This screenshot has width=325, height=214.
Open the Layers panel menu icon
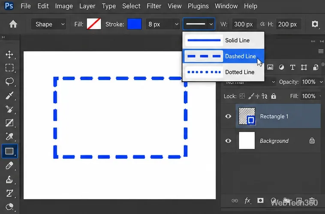321,51
